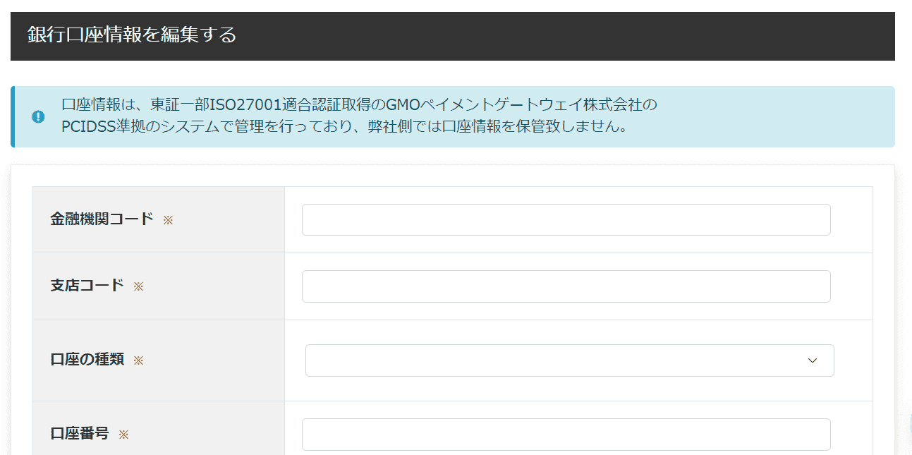Click the required mark beside 口座番号

coord(123,435)
